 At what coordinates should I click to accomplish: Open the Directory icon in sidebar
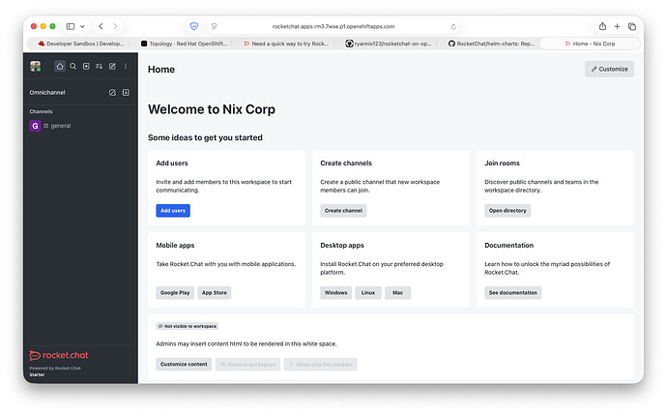click(x=86, y=67)
